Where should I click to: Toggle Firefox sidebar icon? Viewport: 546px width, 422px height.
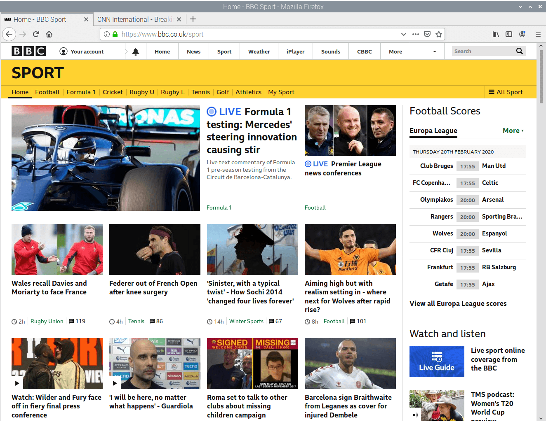point(509,34)
